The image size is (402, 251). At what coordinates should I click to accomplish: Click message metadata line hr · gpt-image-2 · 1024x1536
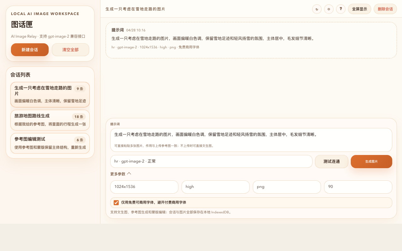point(155,47)
